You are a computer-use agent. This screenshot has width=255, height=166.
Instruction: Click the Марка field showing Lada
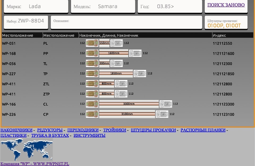coord(36,6)
